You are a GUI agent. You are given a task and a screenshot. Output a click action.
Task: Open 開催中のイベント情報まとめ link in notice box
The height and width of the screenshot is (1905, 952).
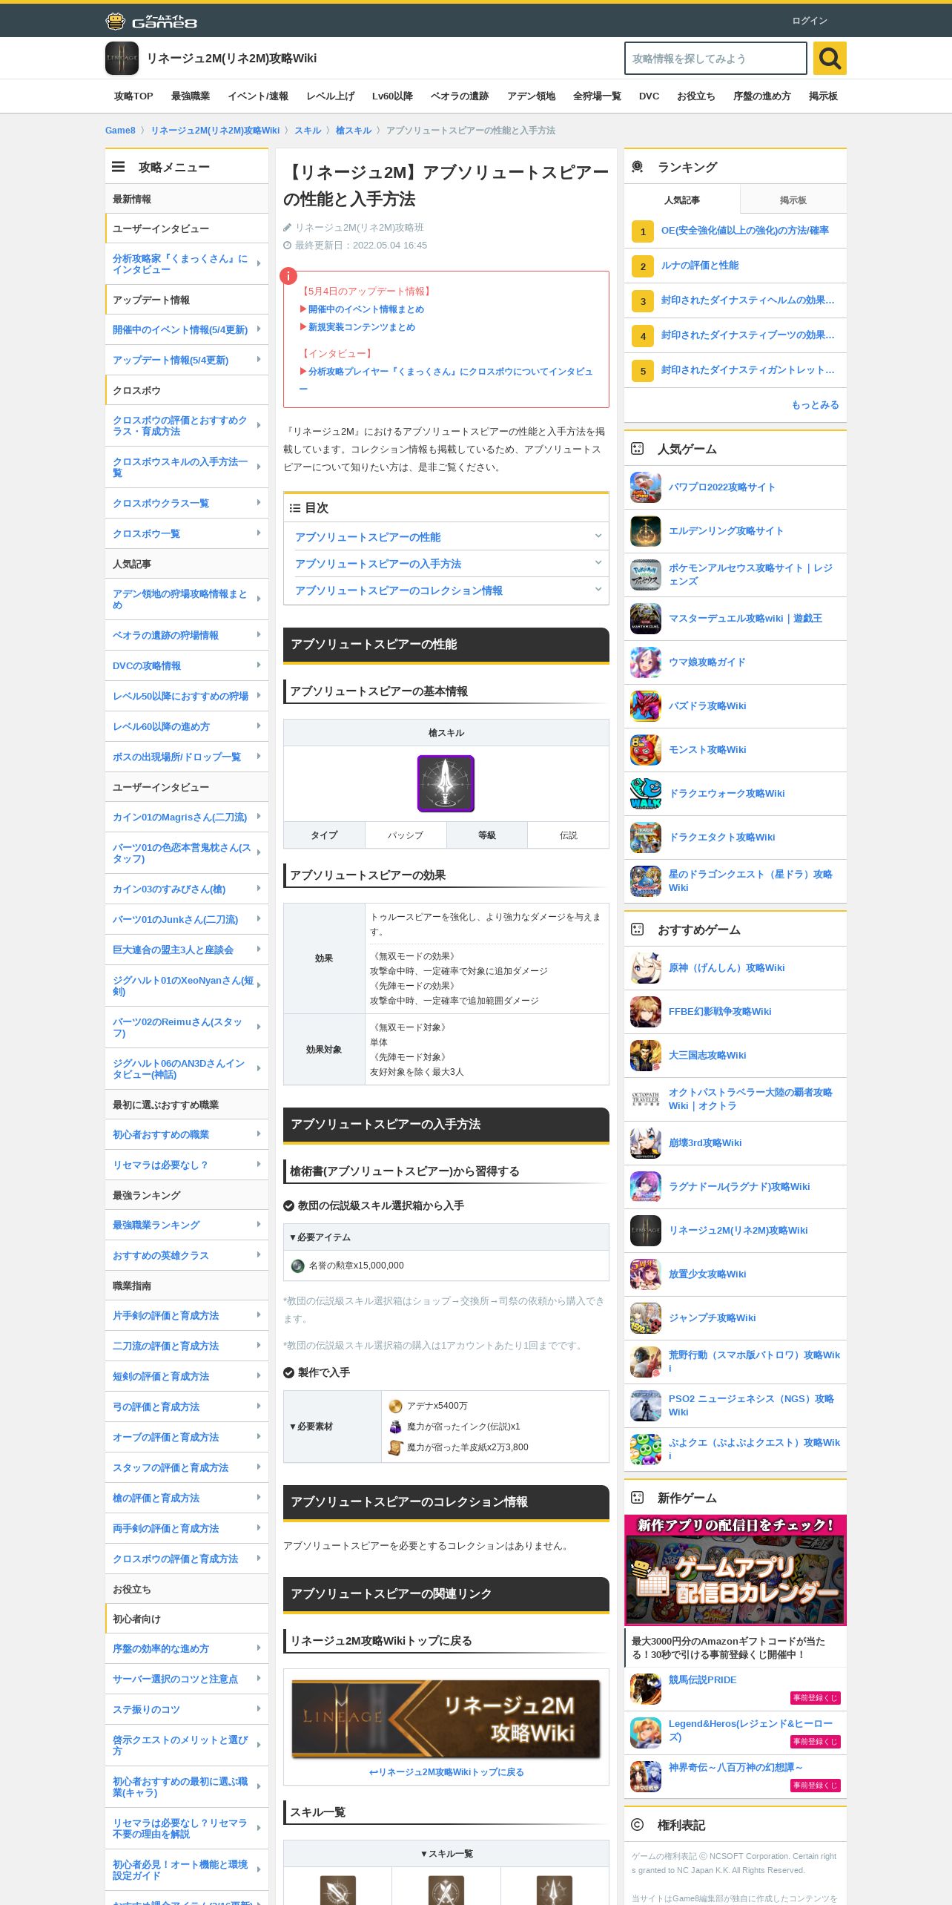(366, 309)
